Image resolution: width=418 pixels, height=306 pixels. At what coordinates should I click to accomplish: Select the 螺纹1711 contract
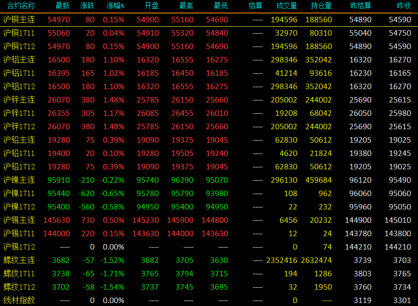click(x=19, y=273)
